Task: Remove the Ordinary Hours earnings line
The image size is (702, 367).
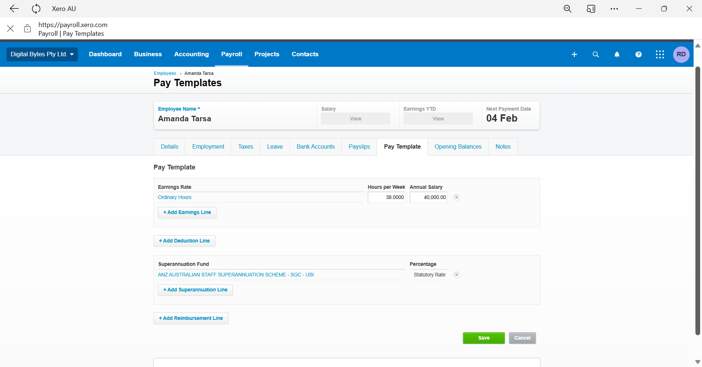Action: [456, 197]
